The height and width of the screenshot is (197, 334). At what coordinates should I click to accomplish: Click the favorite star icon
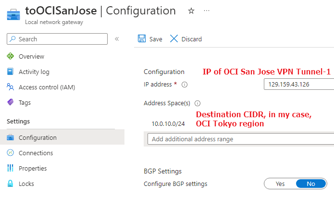pyautogui.click(x=191, y=11)
